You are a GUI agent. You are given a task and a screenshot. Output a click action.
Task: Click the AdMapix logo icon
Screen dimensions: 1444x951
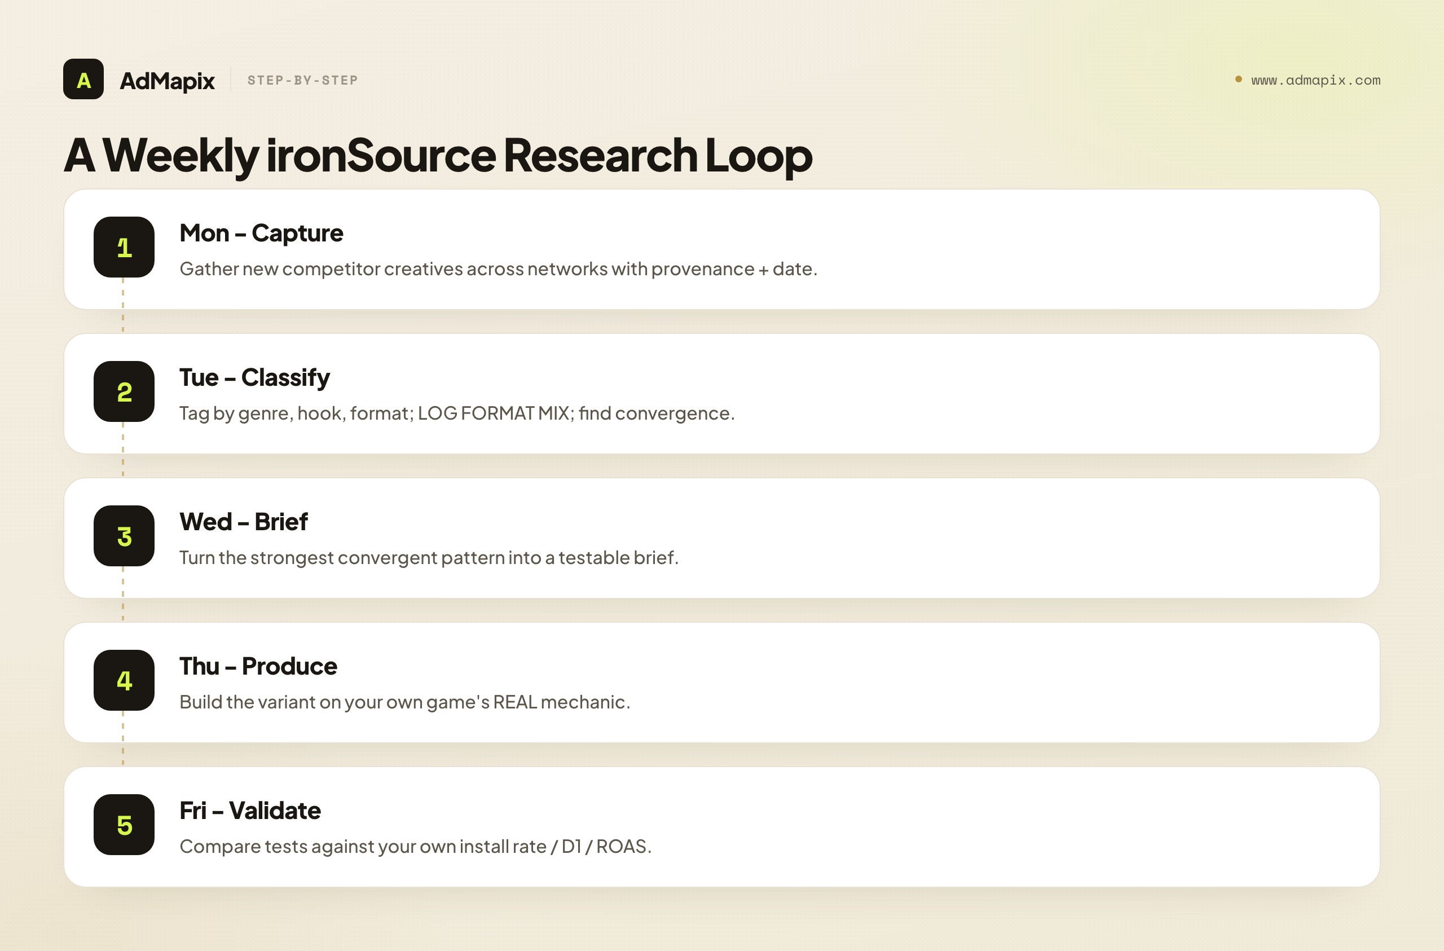tap(83, 79)
